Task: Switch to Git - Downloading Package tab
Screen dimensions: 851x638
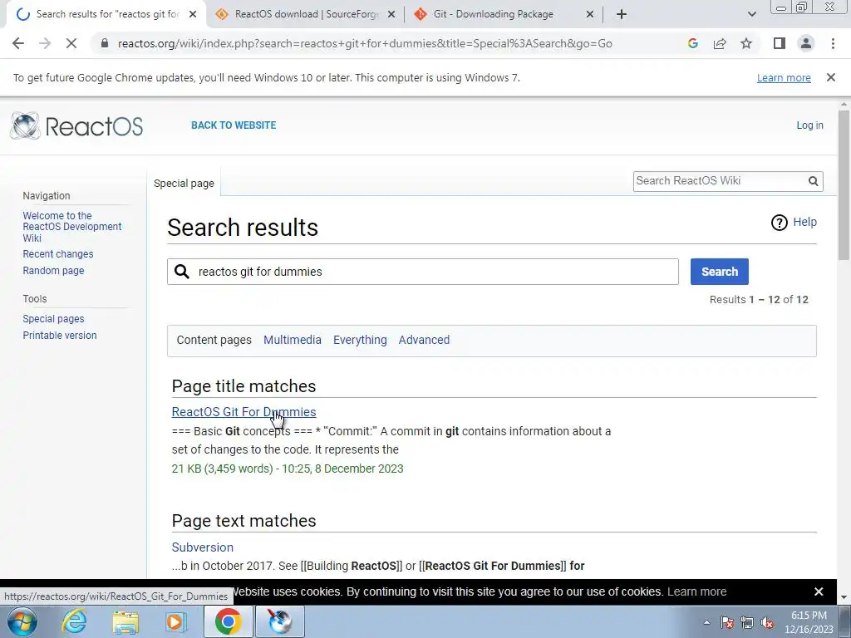Action: coord(503,15)
